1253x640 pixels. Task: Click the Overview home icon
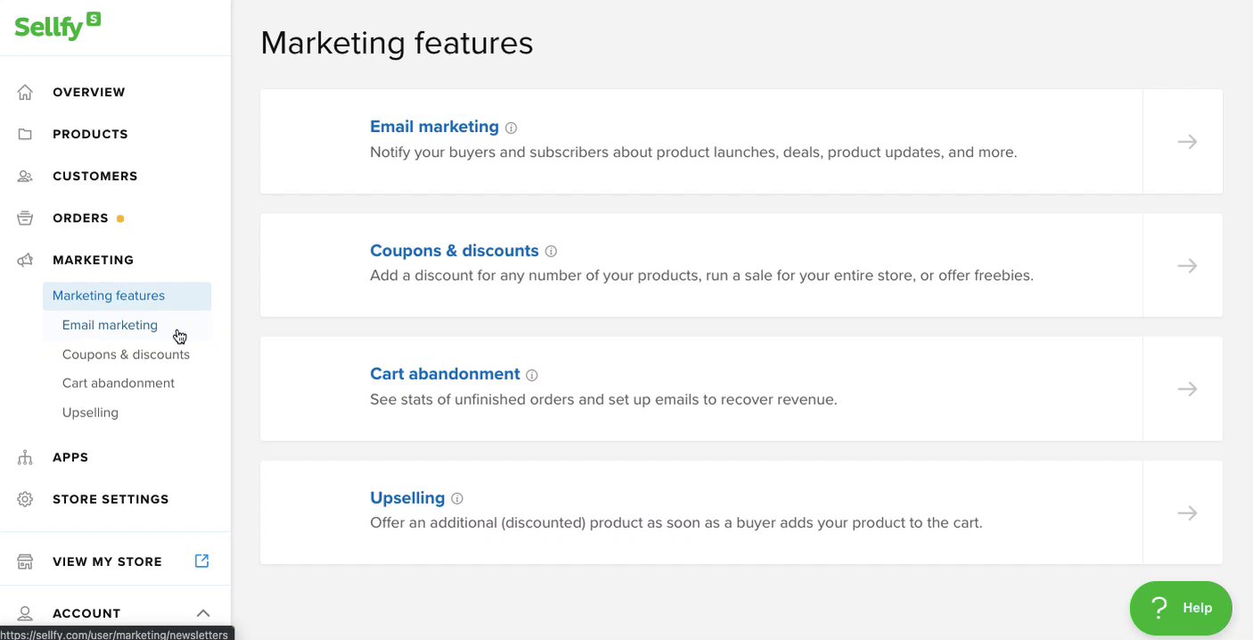click(25, 92)
